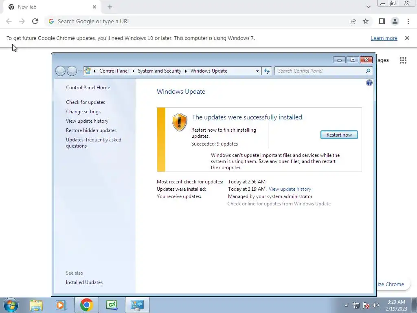Click Chrome back arrow

(x=9, y=21)
